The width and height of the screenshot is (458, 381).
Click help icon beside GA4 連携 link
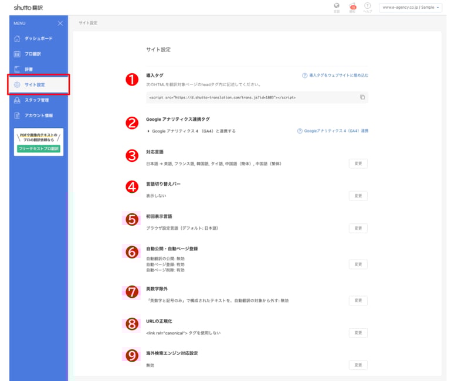click(300, 131)
